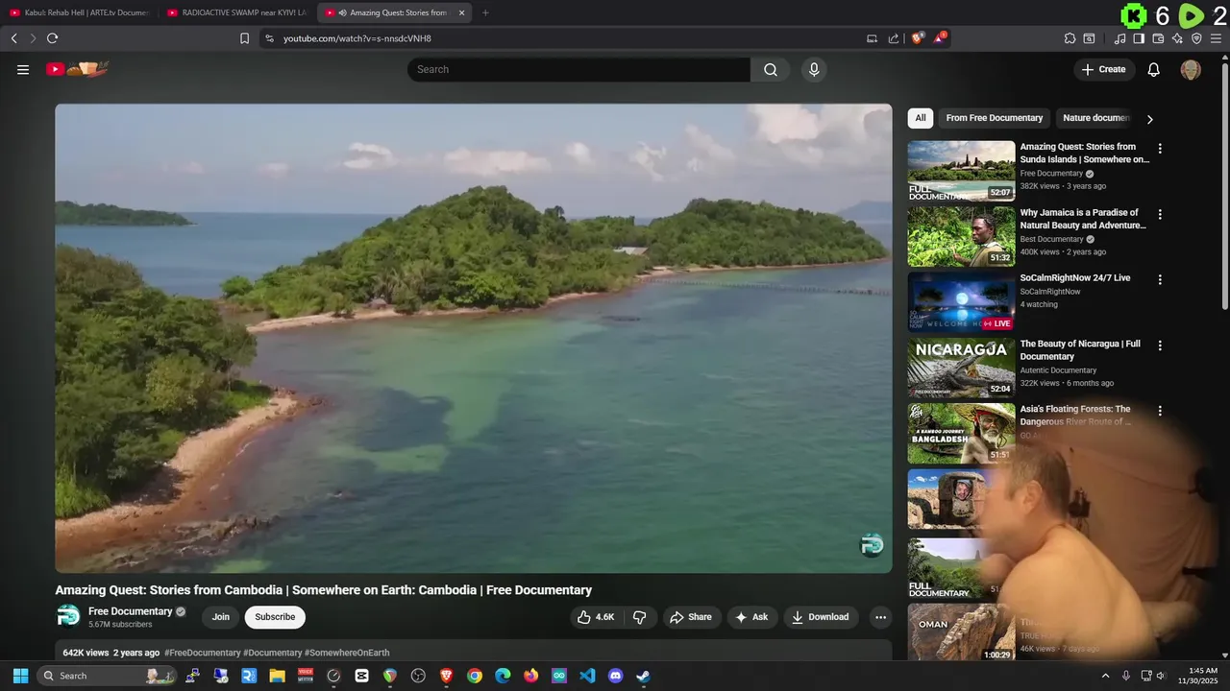This screenshot has height=691, width=1230.
Task: Show next filter chips with right chevron
Action: 1149,119
